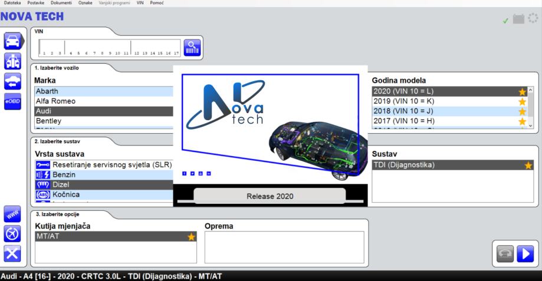Viewport: 542px width, 281px height.
Task: Select Abarth in the Marka list
Action: point(104,91)
